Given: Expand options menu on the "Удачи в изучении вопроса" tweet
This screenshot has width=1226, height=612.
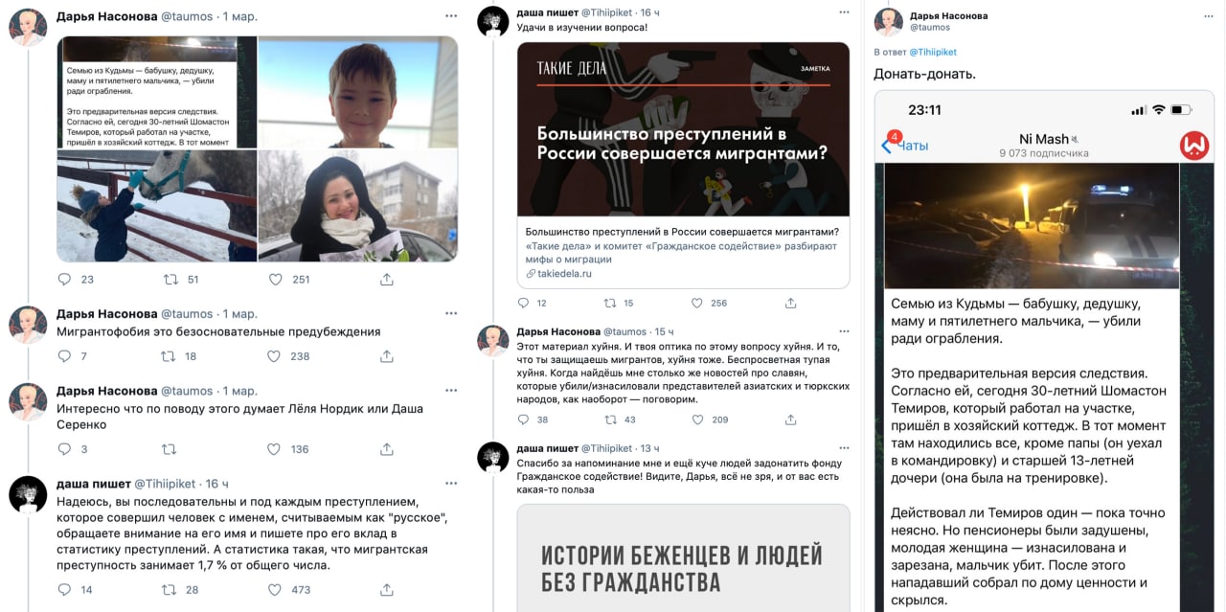Looking at the screenshot, I should point(844,11).
